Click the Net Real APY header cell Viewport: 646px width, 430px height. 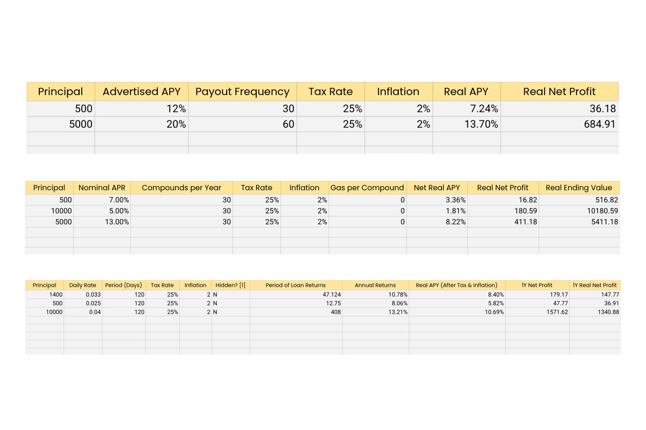(437, 188)
